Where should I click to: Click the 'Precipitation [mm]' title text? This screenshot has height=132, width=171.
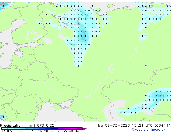[x=18, y=126]
